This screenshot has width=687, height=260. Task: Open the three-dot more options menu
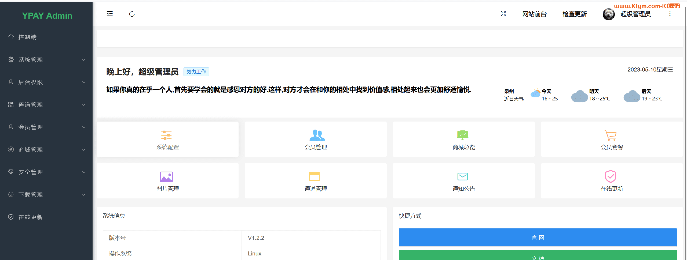pyautogui.click(x=670, y=14)
